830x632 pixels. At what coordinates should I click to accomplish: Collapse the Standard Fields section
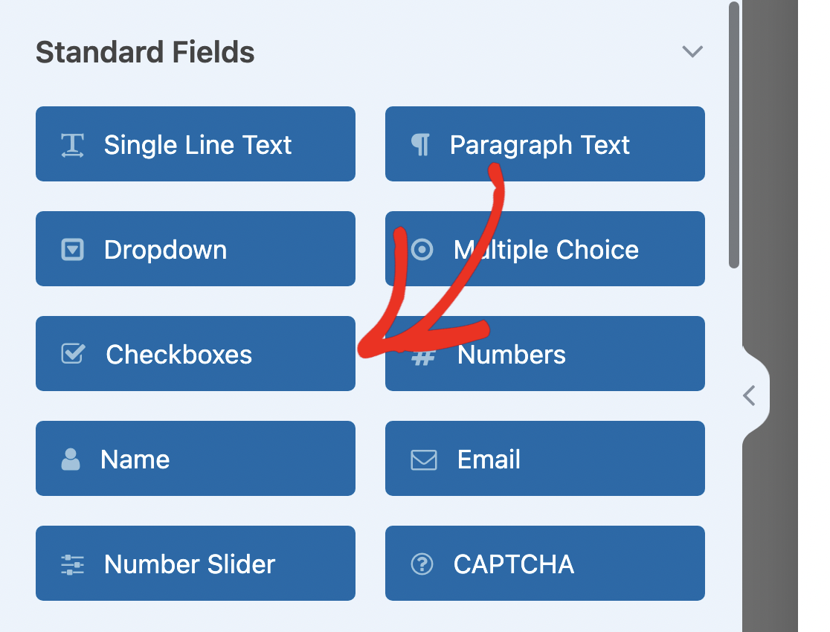pos(692,52)
